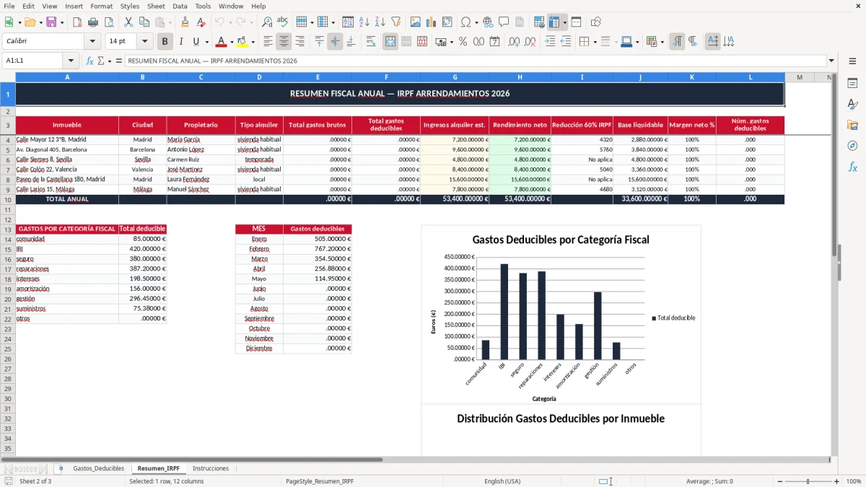This screenshot has height=487, width=866.
Task: Open background color dropdown arrow
Action: [x=253, y=42]
